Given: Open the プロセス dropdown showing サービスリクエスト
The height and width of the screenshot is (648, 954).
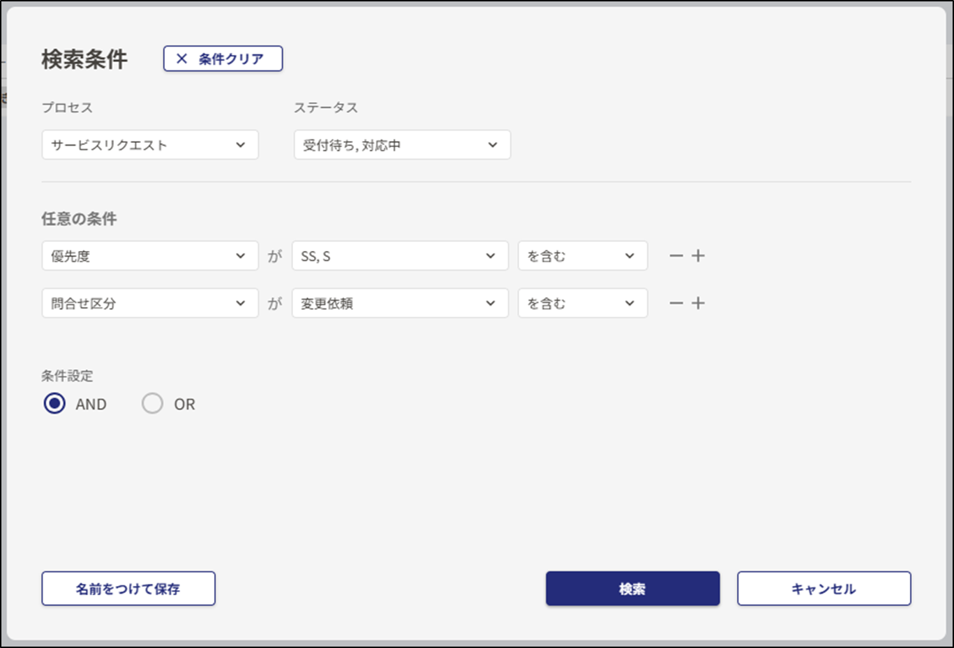Looking at the screenshot, I should point(149,144).
